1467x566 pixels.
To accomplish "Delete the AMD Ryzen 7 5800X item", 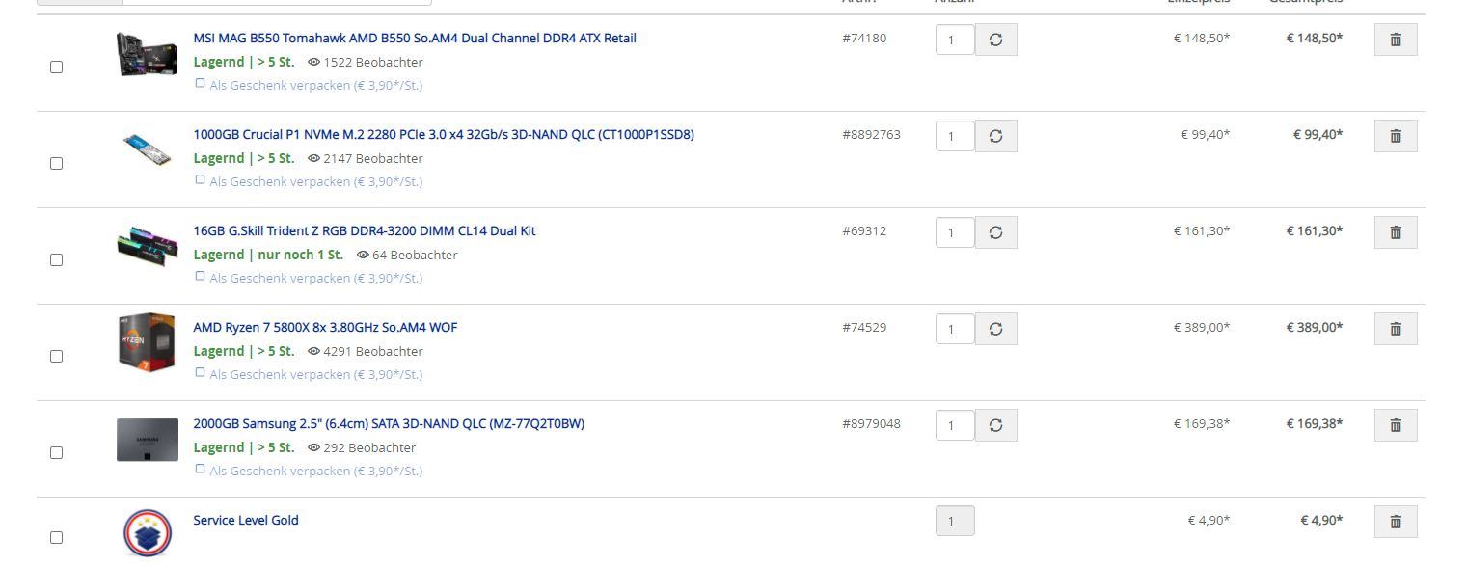I will [1395, 329].
